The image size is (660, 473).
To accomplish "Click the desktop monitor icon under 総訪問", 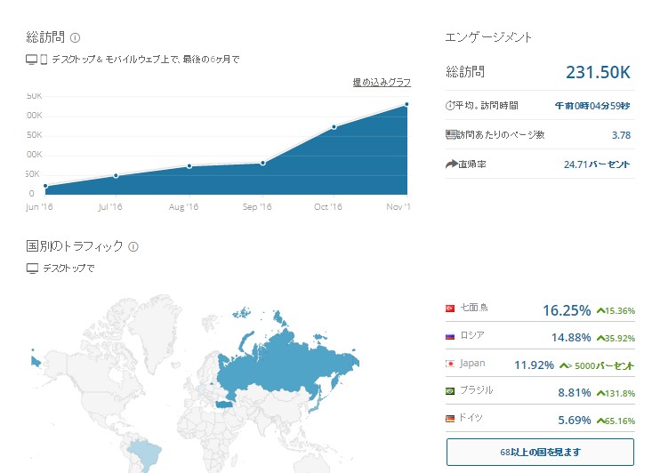I will click(31, 60).
